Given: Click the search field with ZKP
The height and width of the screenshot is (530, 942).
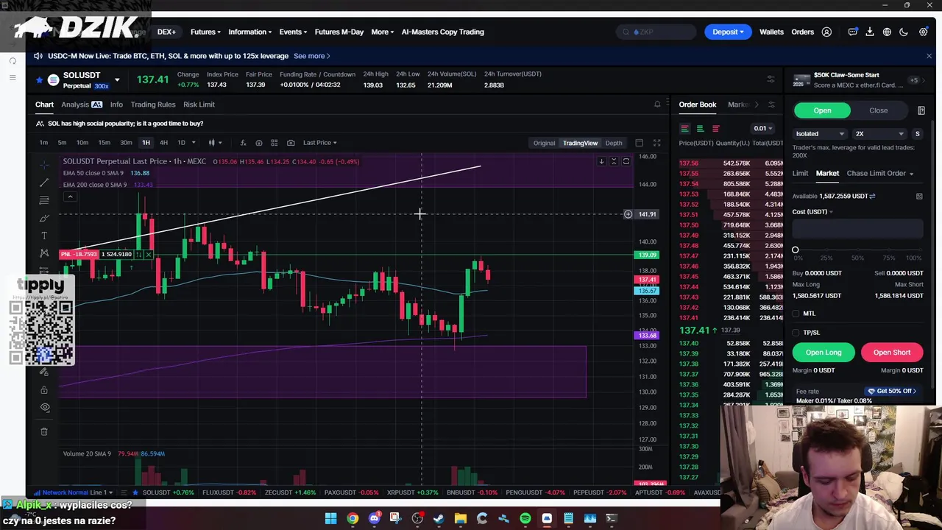Looking at the screenshot, I should (656, 32).
